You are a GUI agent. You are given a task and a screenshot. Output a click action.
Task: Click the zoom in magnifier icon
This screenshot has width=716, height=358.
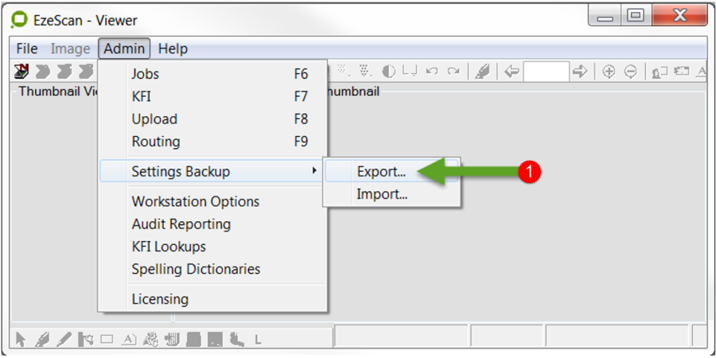[x=609, y=72]
